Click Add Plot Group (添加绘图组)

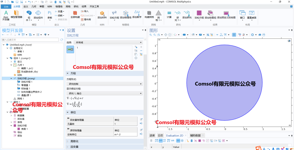click(210, 15)
